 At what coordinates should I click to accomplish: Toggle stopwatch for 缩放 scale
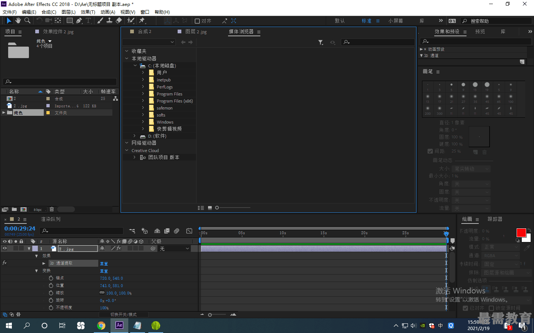51,293
